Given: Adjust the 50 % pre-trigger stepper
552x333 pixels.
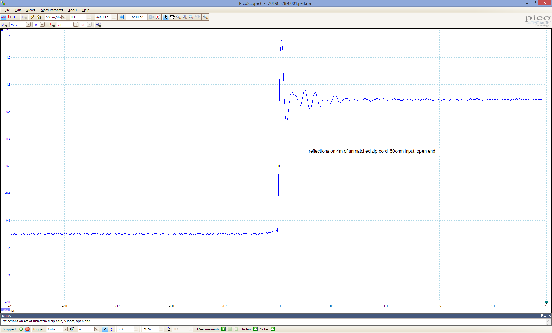Looking at the screenshot, I should 161,329.
